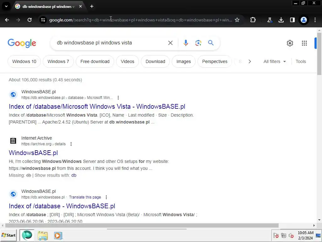
Task: Launch media player from taskbar
Action: pyautogui.click(x=58, y=235)
